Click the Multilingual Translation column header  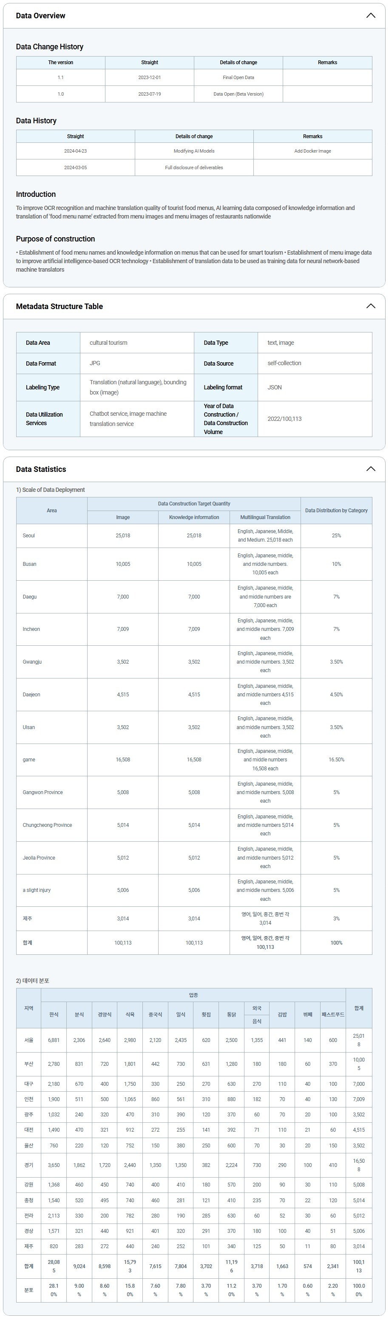click(265, 517)
